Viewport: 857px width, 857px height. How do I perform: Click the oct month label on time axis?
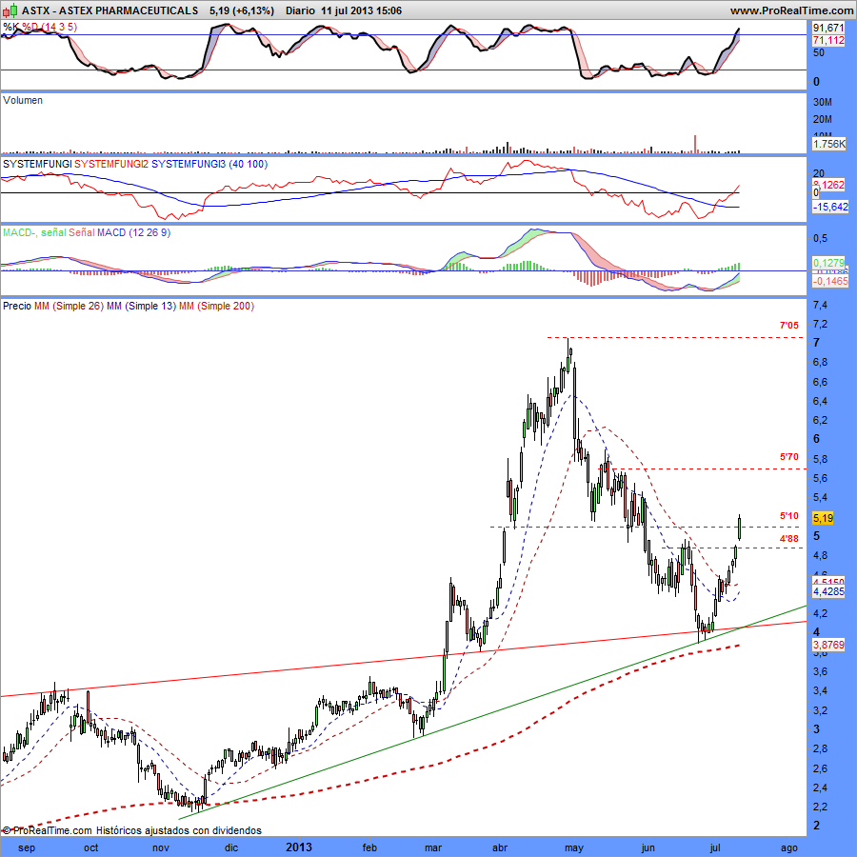(91, 847)
